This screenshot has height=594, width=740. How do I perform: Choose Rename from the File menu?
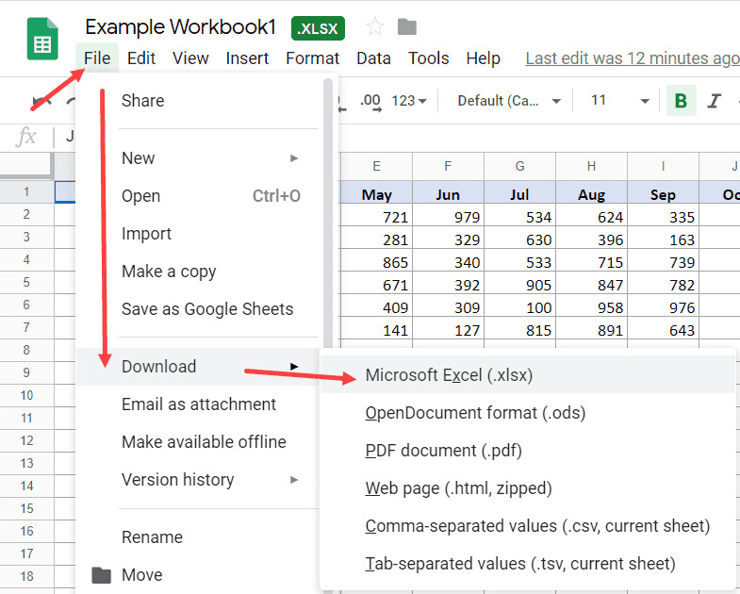[198, 537]
